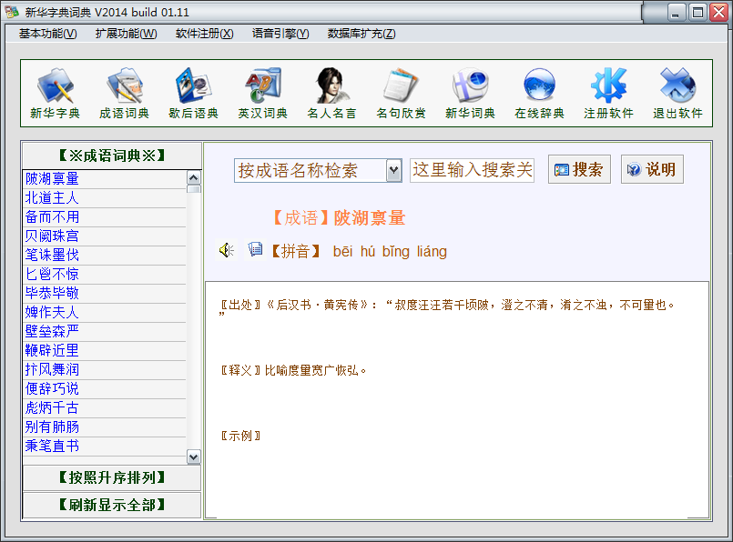Select the idiom 贝阙珠宫
The width and height of the screenshot is (733, 542).
point(104,236)
